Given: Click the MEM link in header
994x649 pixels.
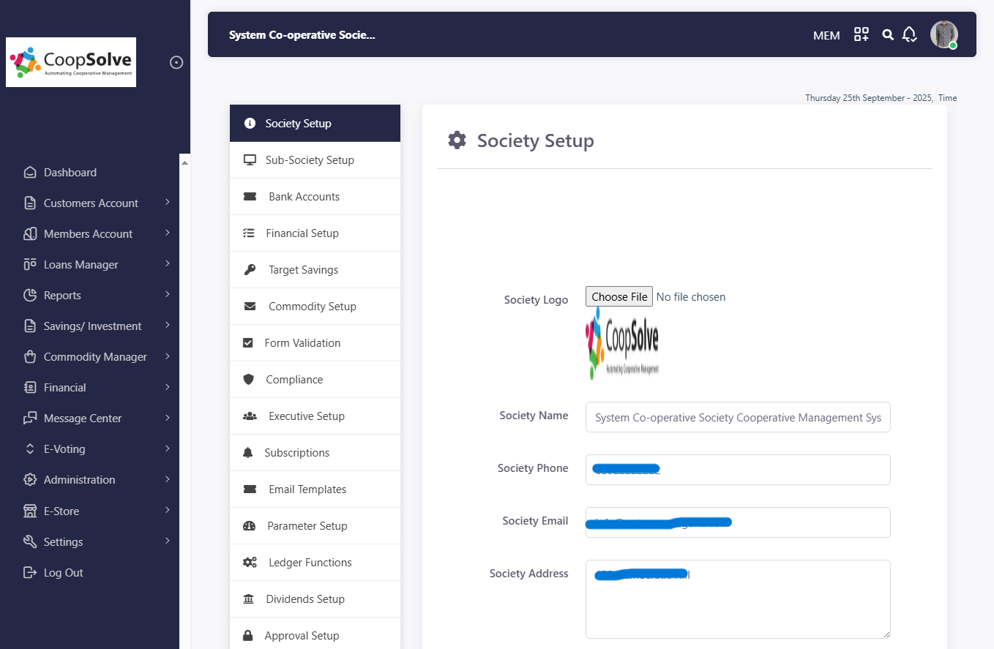Looking at the screenshot, I should [826, 35].
